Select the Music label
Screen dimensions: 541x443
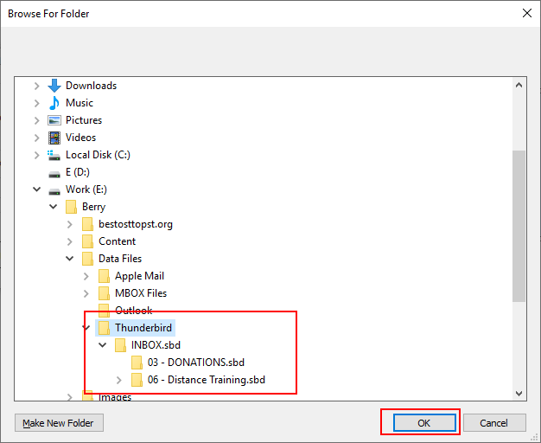80,103
